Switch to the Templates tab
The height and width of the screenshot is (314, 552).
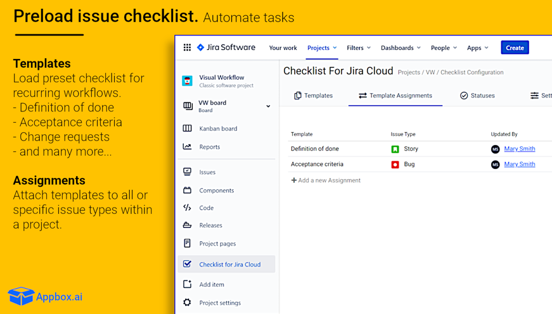coord(313,96)
